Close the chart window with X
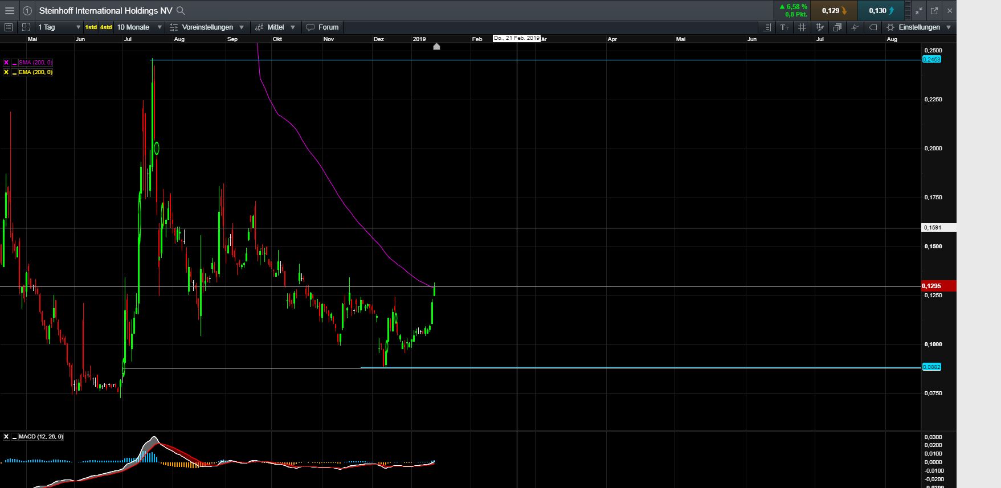1001x488 pixels. pos(949,11)
